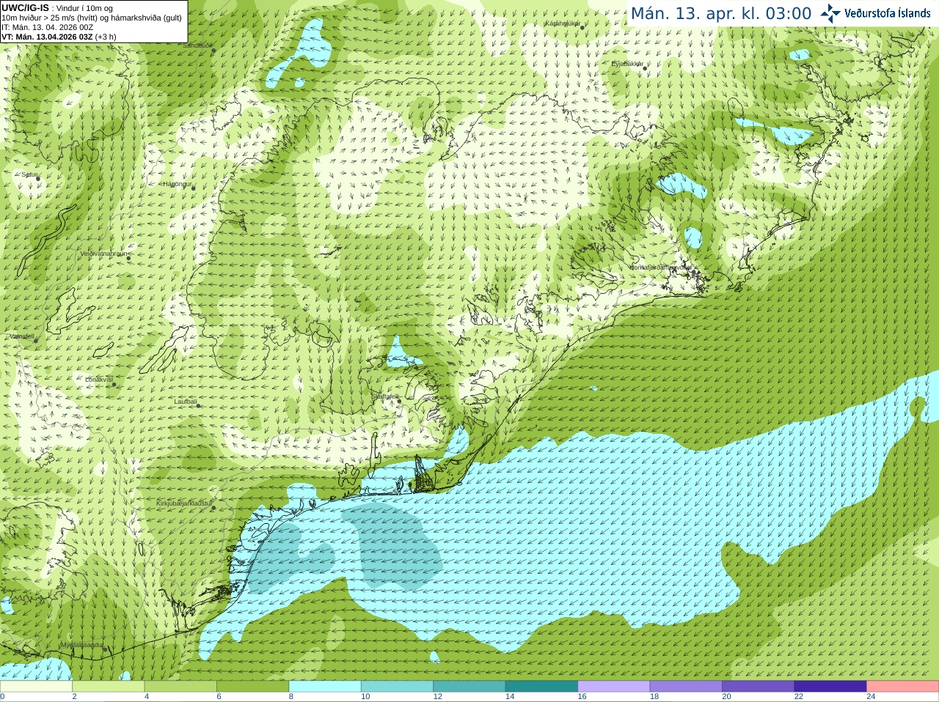
Task: Click the Hornafjarðarflugvöllur station label
Action: coord(660,267)
